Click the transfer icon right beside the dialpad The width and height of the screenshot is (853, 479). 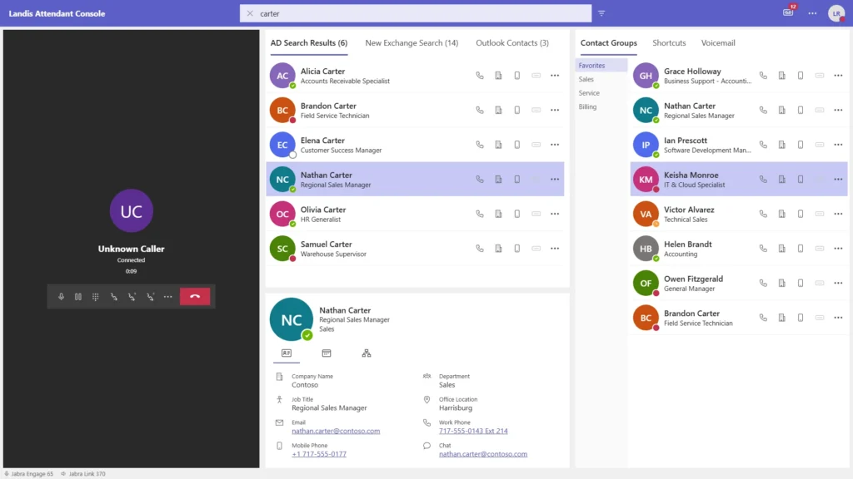click(113, 297)
